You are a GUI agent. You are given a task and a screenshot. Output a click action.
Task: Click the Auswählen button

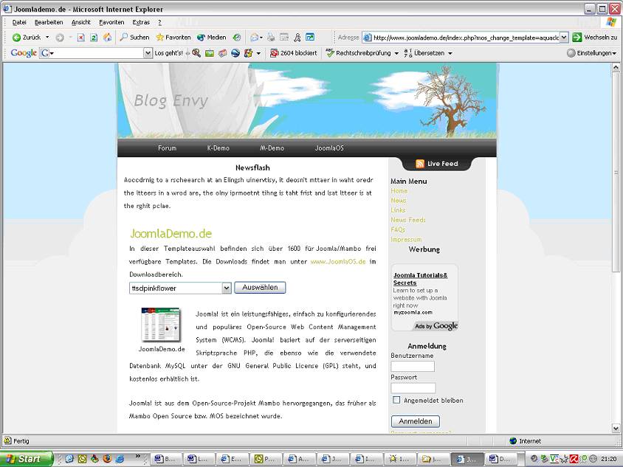point(260,288)
